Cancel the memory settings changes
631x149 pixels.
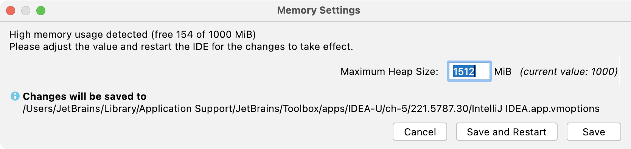(420, 132)
